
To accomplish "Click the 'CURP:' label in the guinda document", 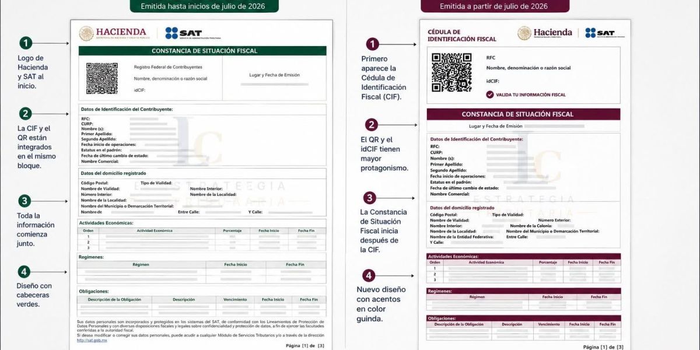I will pos(436,153).
